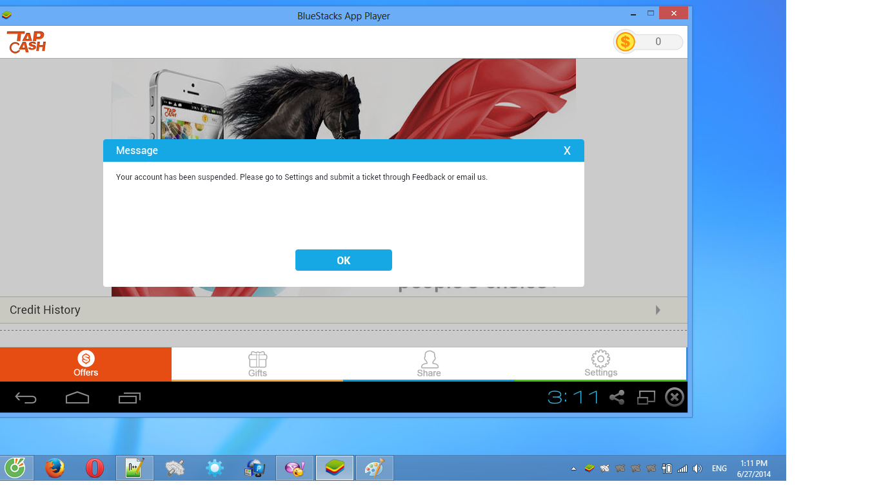The image size is (881, 495).
Task: Launch Opera from the taskbar
Action: tap(95, 469)
